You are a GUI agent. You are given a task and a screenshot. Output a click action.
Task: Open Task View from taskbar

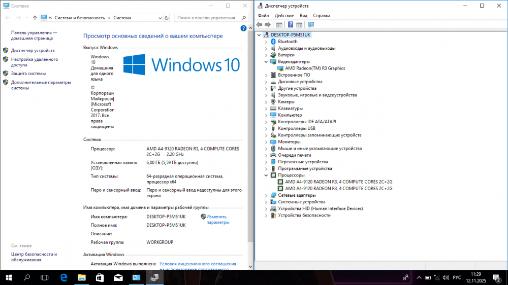pyautogui.click(x=45, y=277)
